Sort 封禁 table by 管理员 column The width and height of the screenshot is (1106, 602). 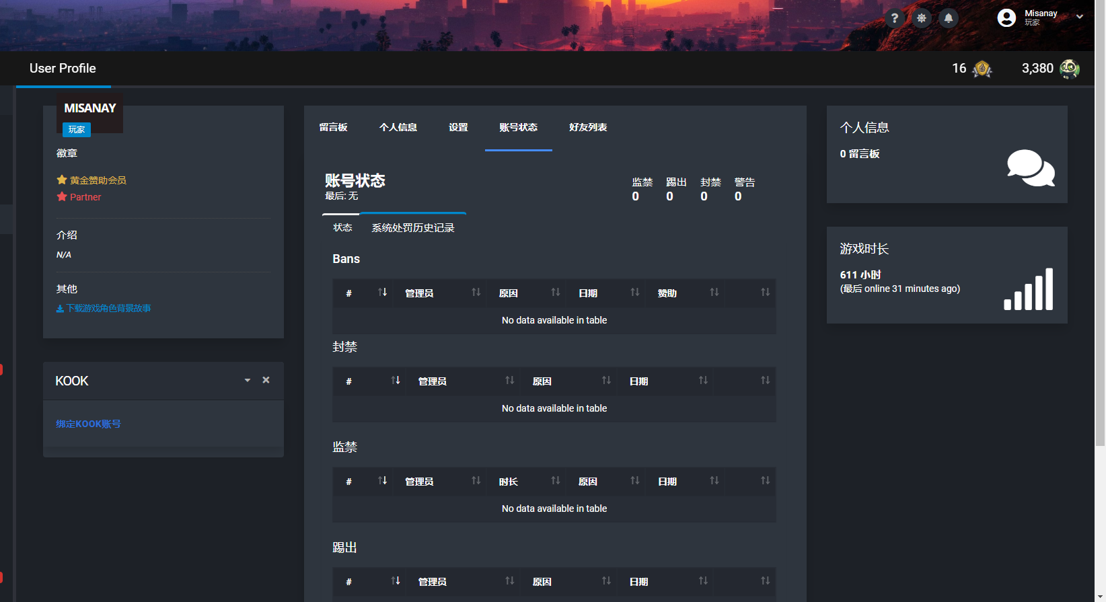462,381
